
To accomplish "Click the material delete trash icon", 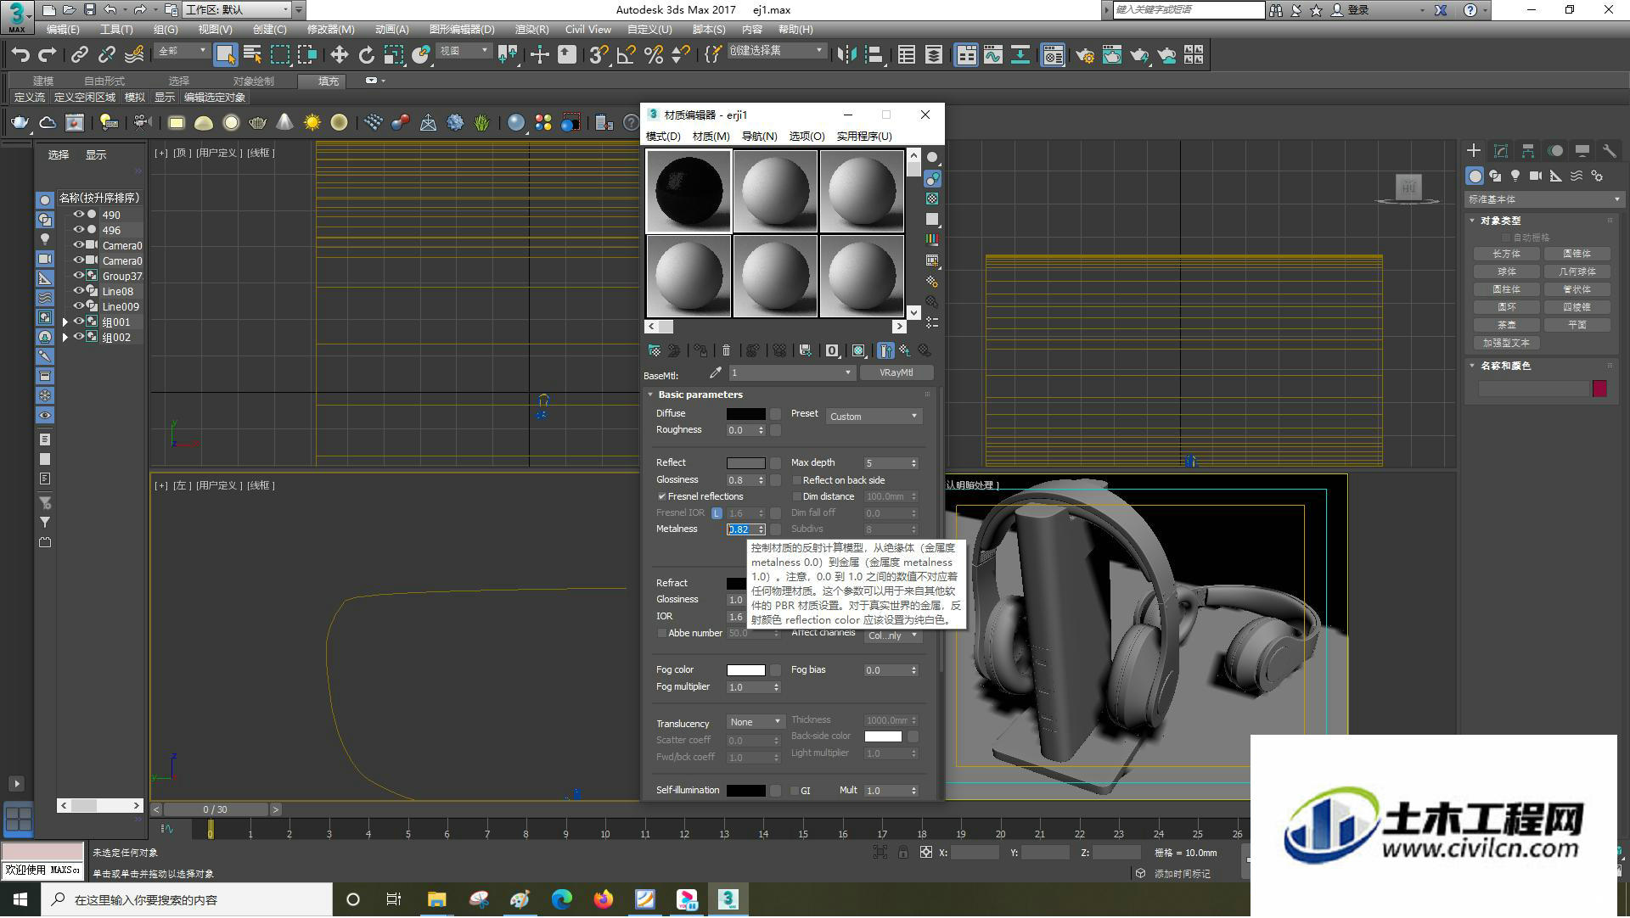I will click(x=726, y=350).
